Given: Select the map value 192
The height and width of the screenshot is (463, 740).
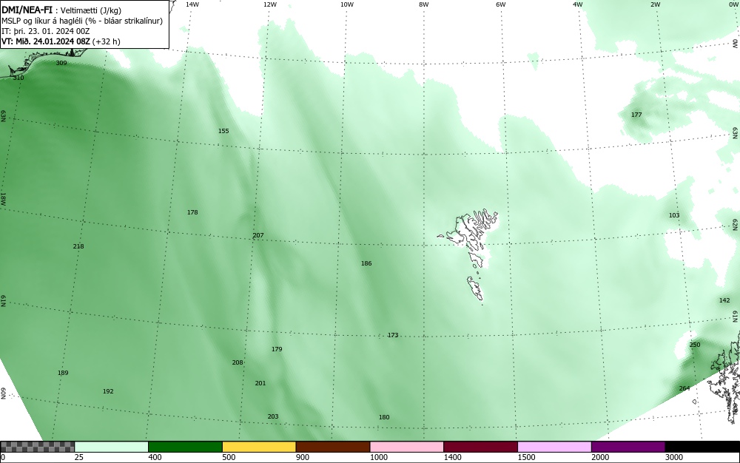Looking at the screenshot, I should coord(108,391).
